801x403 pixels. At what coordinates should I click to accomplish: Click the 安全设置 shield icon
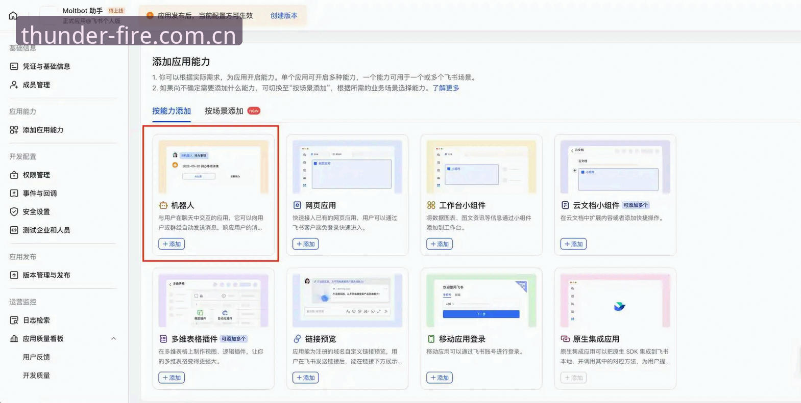pos(14,211)
